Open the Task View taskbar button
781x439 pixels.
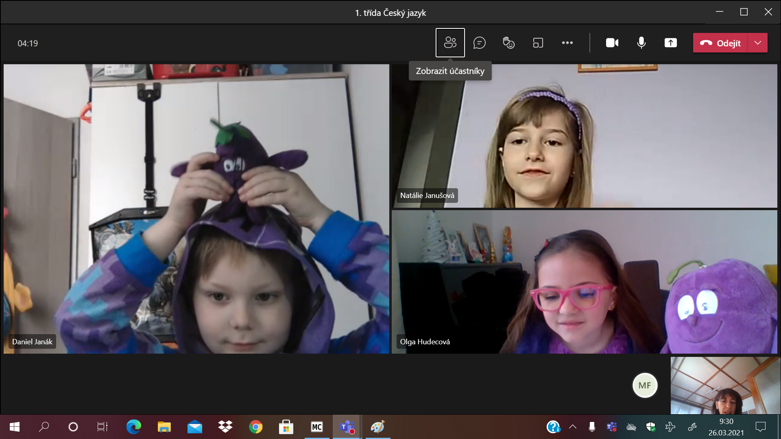pos(102,427)
